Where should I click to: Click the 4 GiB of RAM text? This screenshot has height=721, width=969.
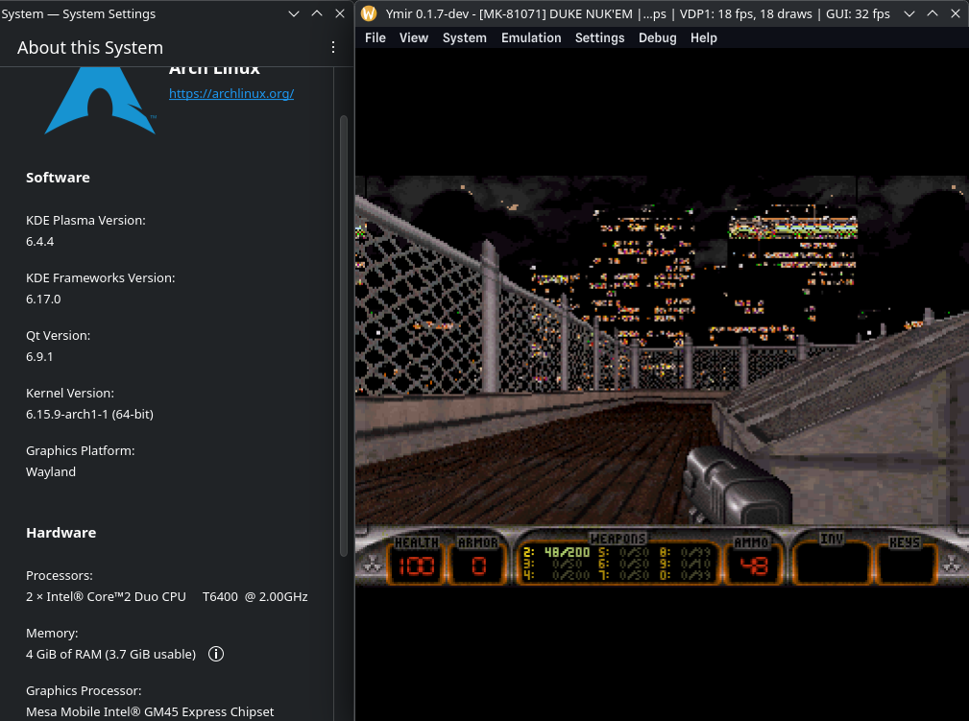110,654
